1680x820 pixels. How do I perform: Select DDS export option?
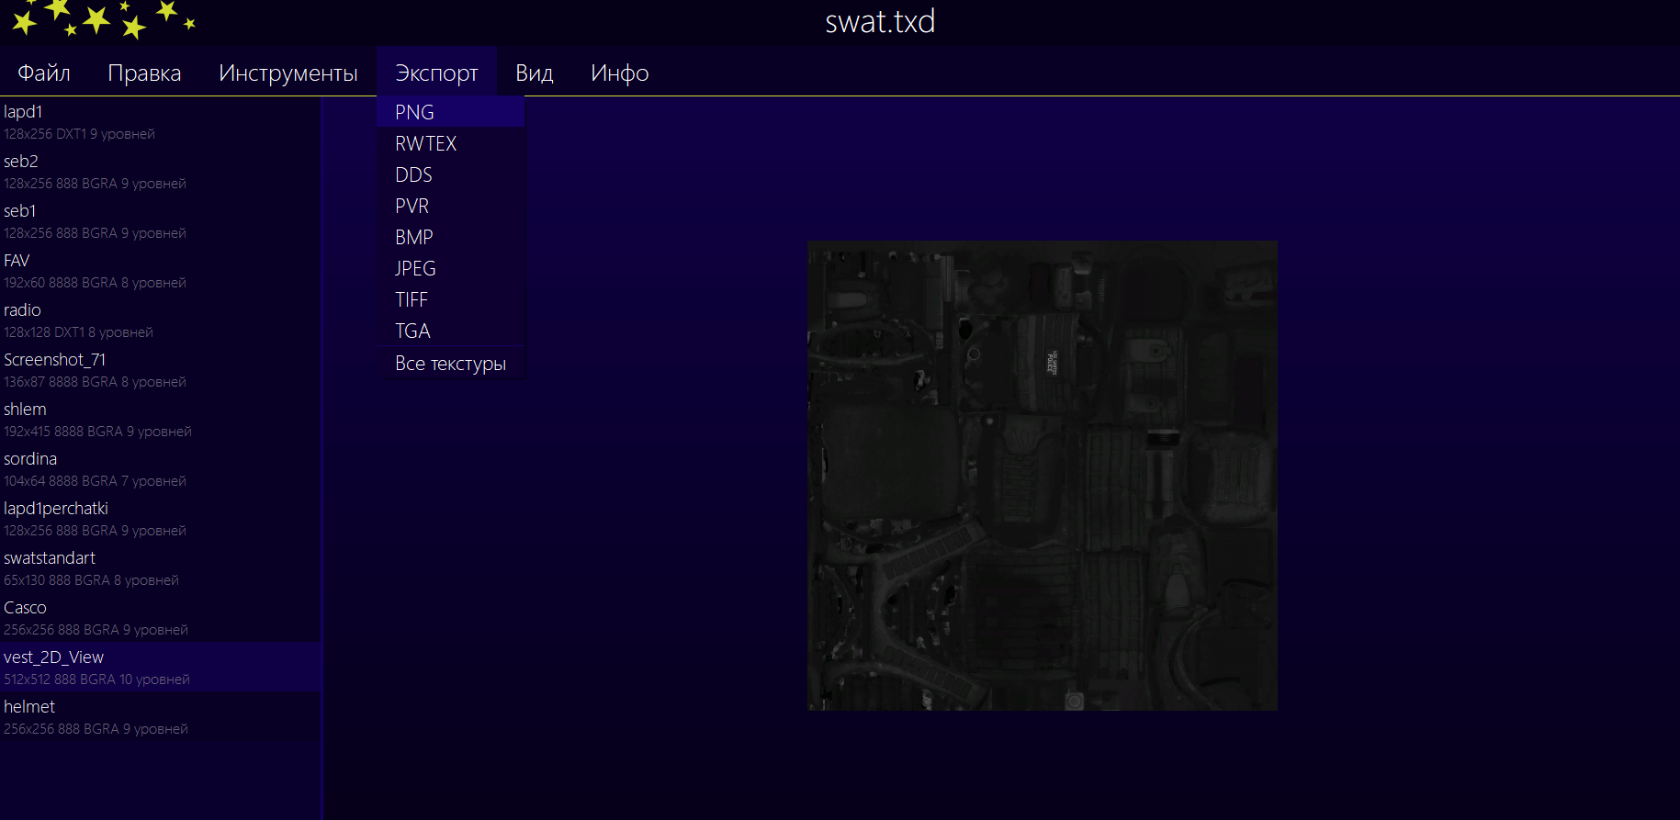pos(413,174)
